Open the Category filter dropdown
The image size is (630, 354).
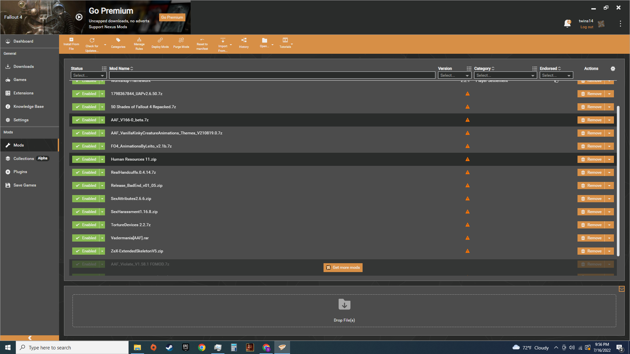[505, 75]
